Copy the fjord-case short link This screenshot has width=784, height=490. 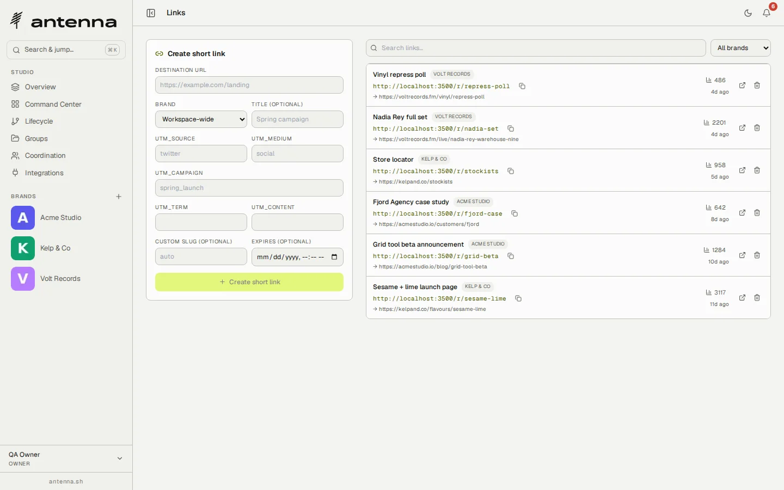point(514,213)
